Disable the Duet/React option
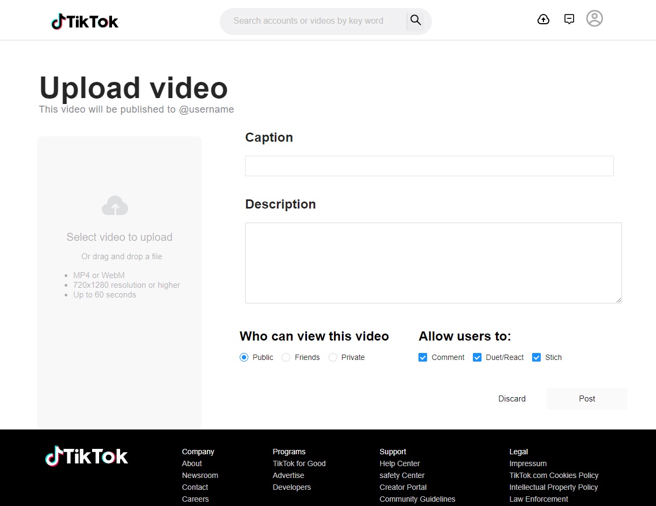This screenshot has height=506, width=656. coord(477,357)
